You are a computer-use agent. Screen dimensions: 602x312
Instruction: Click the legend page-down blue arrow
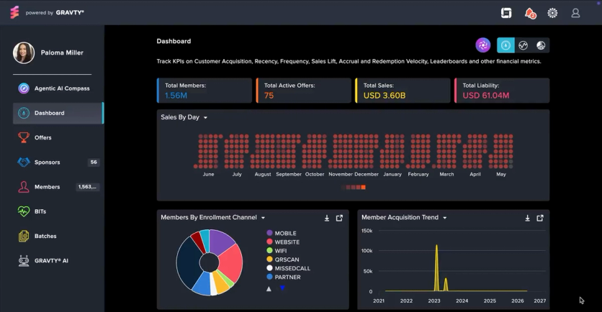coord(282,288)
